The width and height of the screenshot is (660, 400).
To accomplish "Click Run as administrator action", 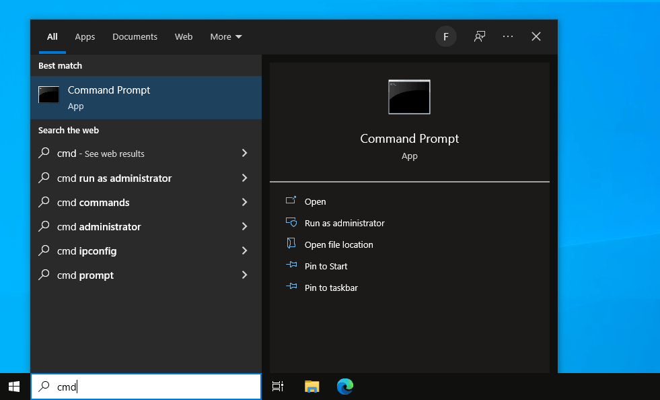I will (x=344, y=223).
